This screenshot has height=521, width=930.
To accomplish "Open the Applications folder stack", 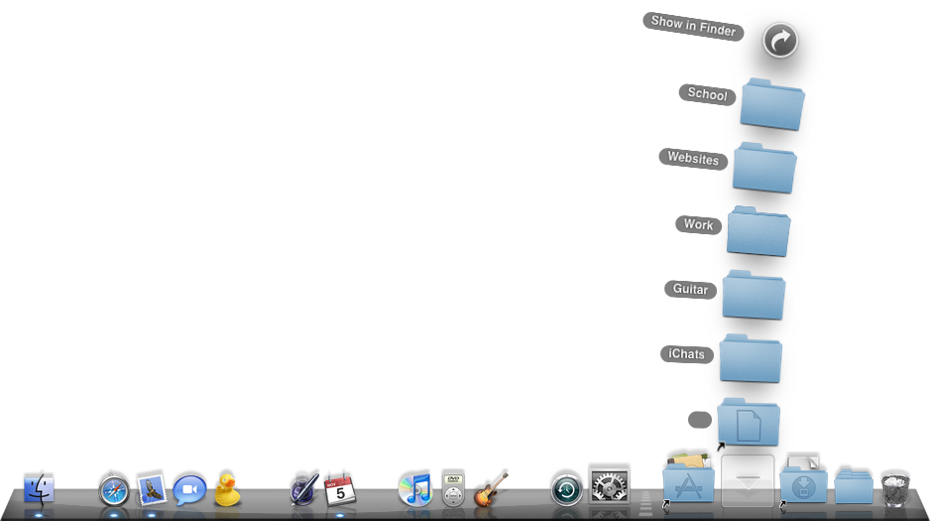I will [688, 479].
